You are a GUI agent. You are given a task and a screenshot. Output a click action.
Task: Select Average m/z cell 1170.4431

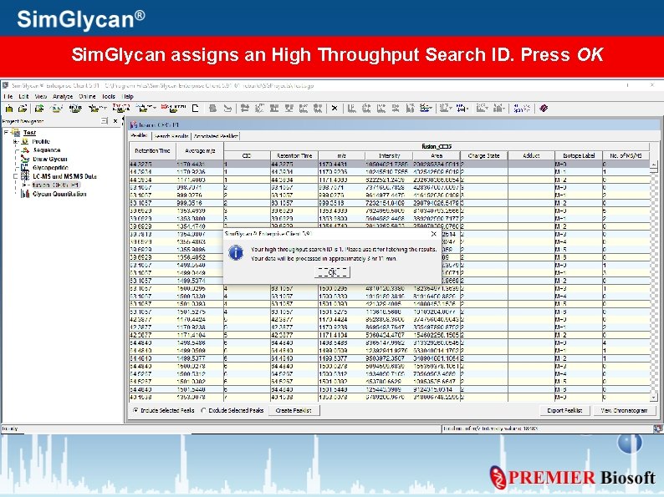[200, 164]
